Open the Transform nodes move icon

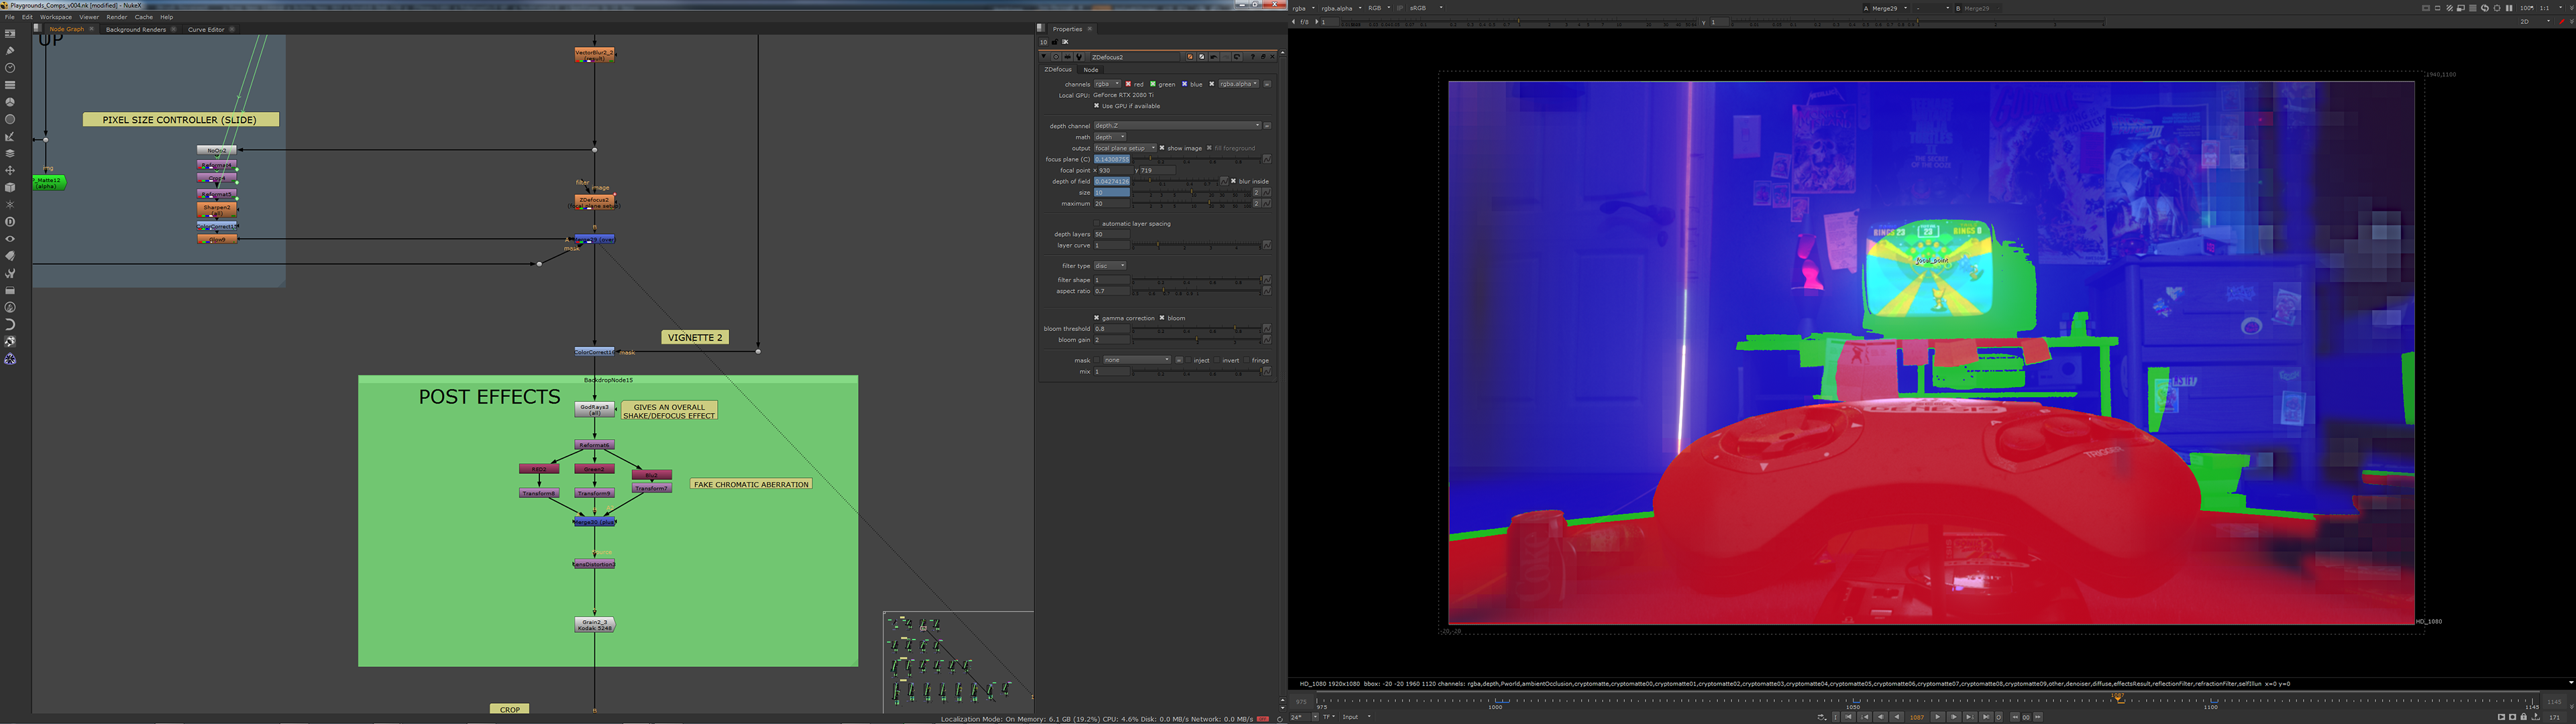tap(10, 170)
